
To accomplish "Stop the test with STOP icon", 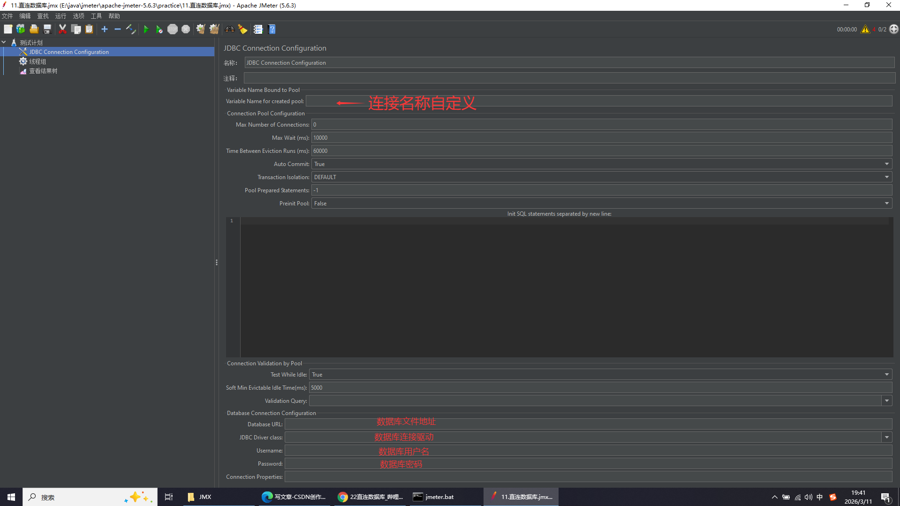I will [173, 29].
